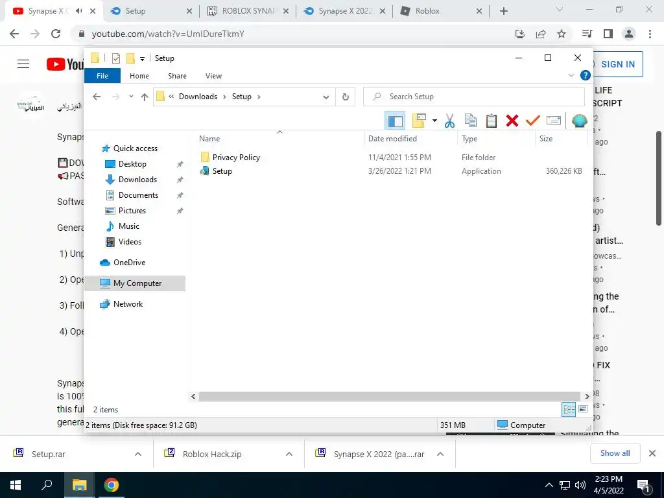This screenshot has width=664, height=498.
Task: Click the new folder icon in toolbar
Action: (419, 121)
